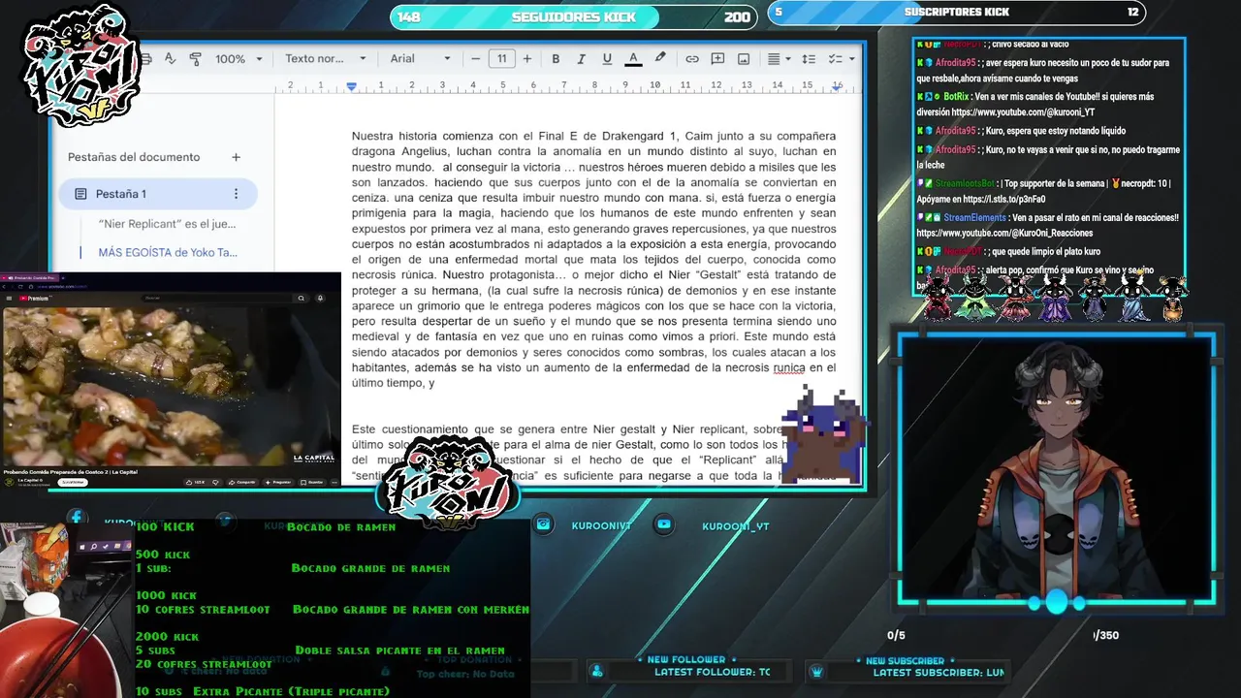Image resolution: width=1241 pixels, height=698 pixels.
Task: Click the misspelled word 'runica' in the document
Action: (x=789, y=368)
